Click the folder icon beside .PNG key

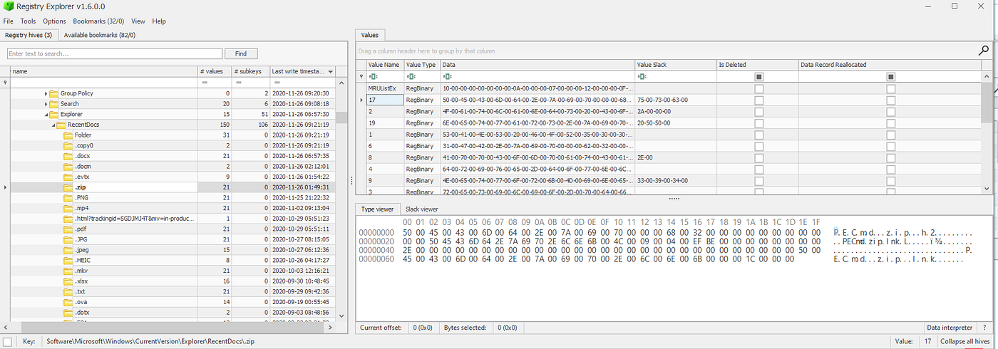point(68,197)
